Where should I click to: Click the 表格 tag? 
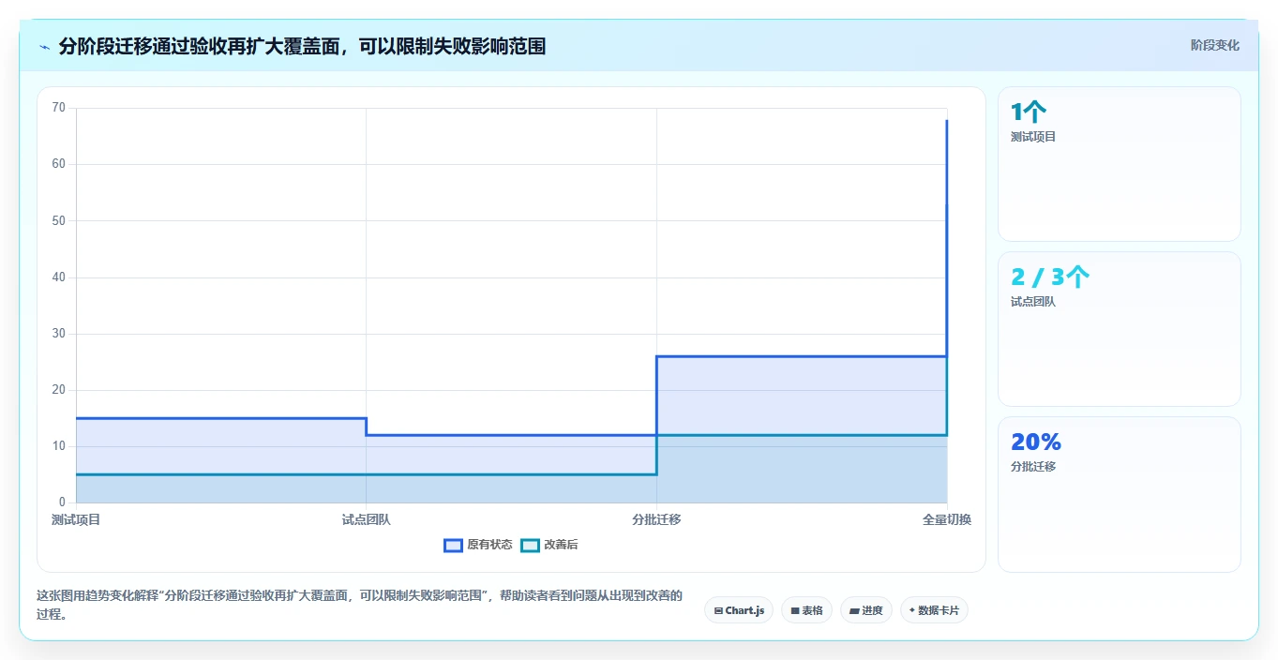tap(806, 610)
